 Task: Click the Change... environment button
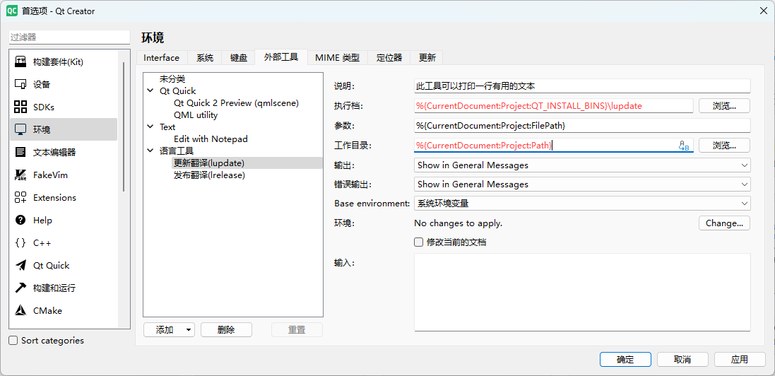(x=724, y=223)
